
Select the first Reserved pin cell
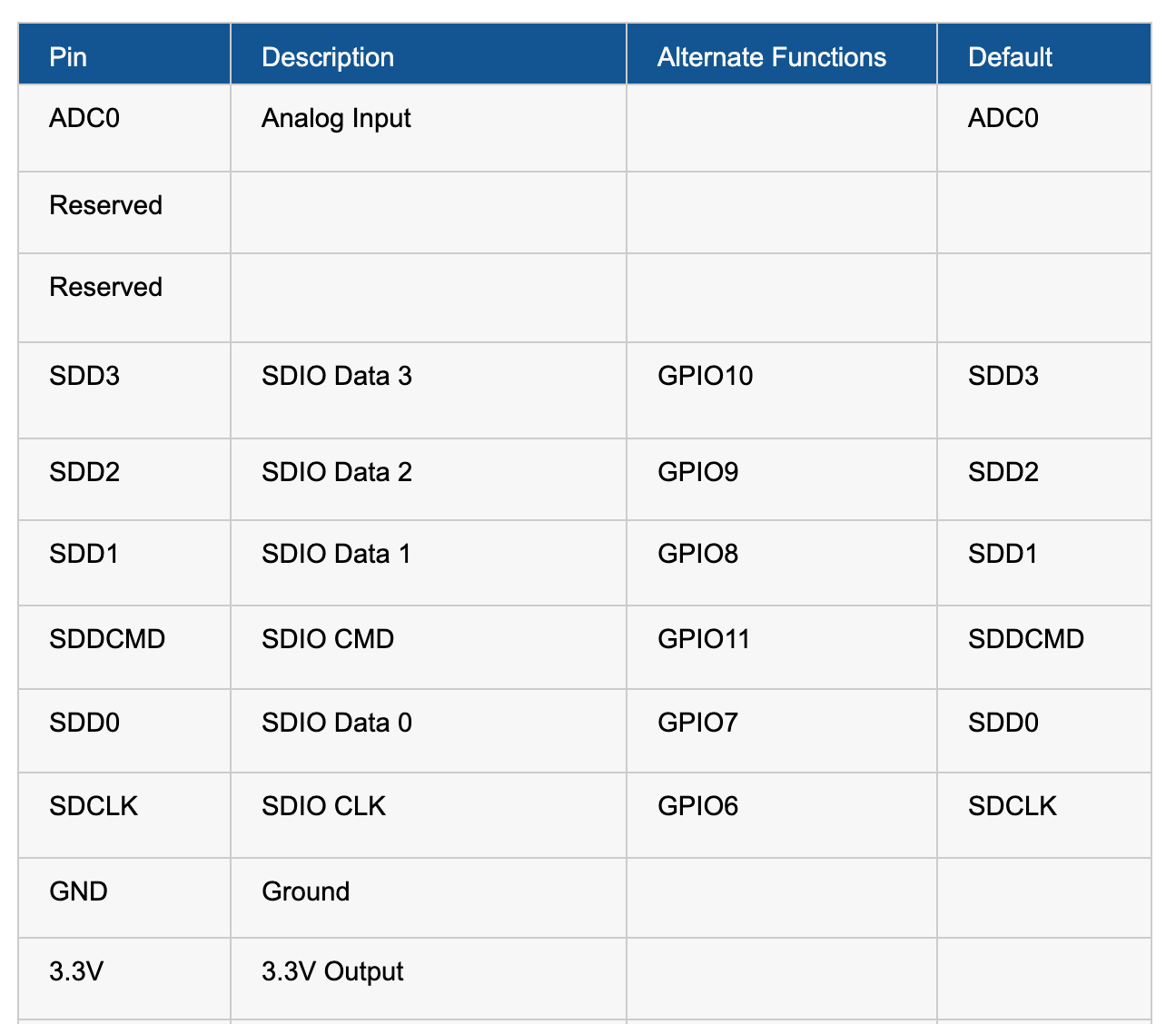[124, 212]
